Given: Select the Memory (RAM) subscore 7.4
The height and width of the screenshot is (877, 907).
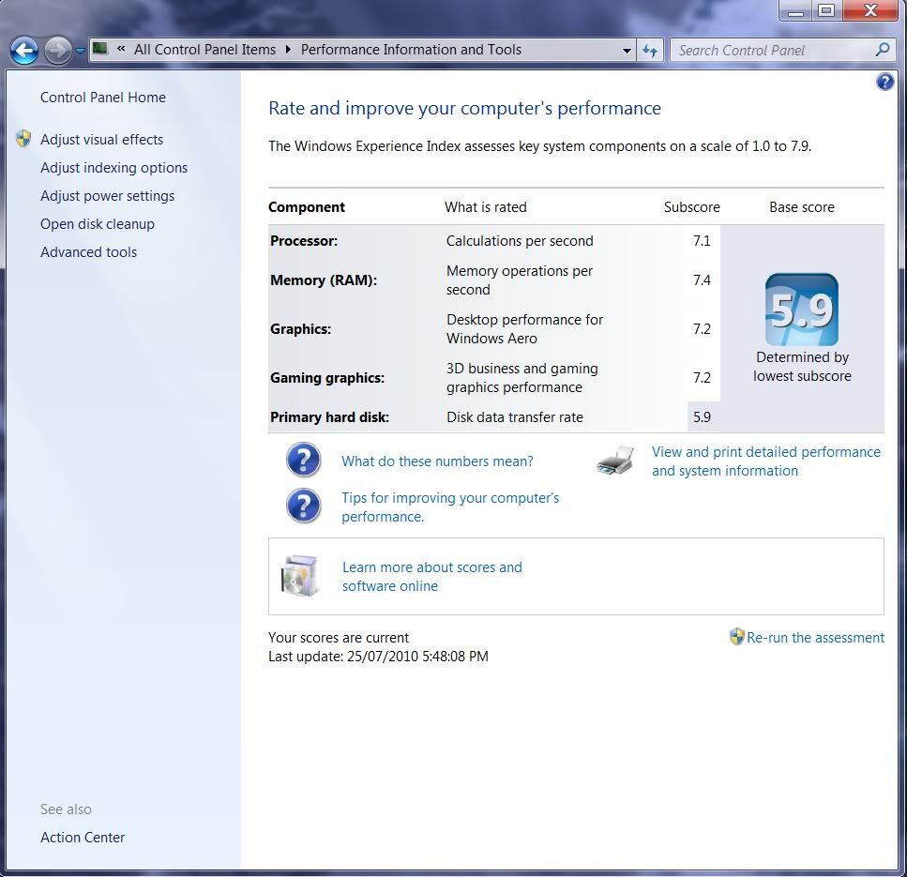Looking at the screenshot, I should (x=702, y=280).
